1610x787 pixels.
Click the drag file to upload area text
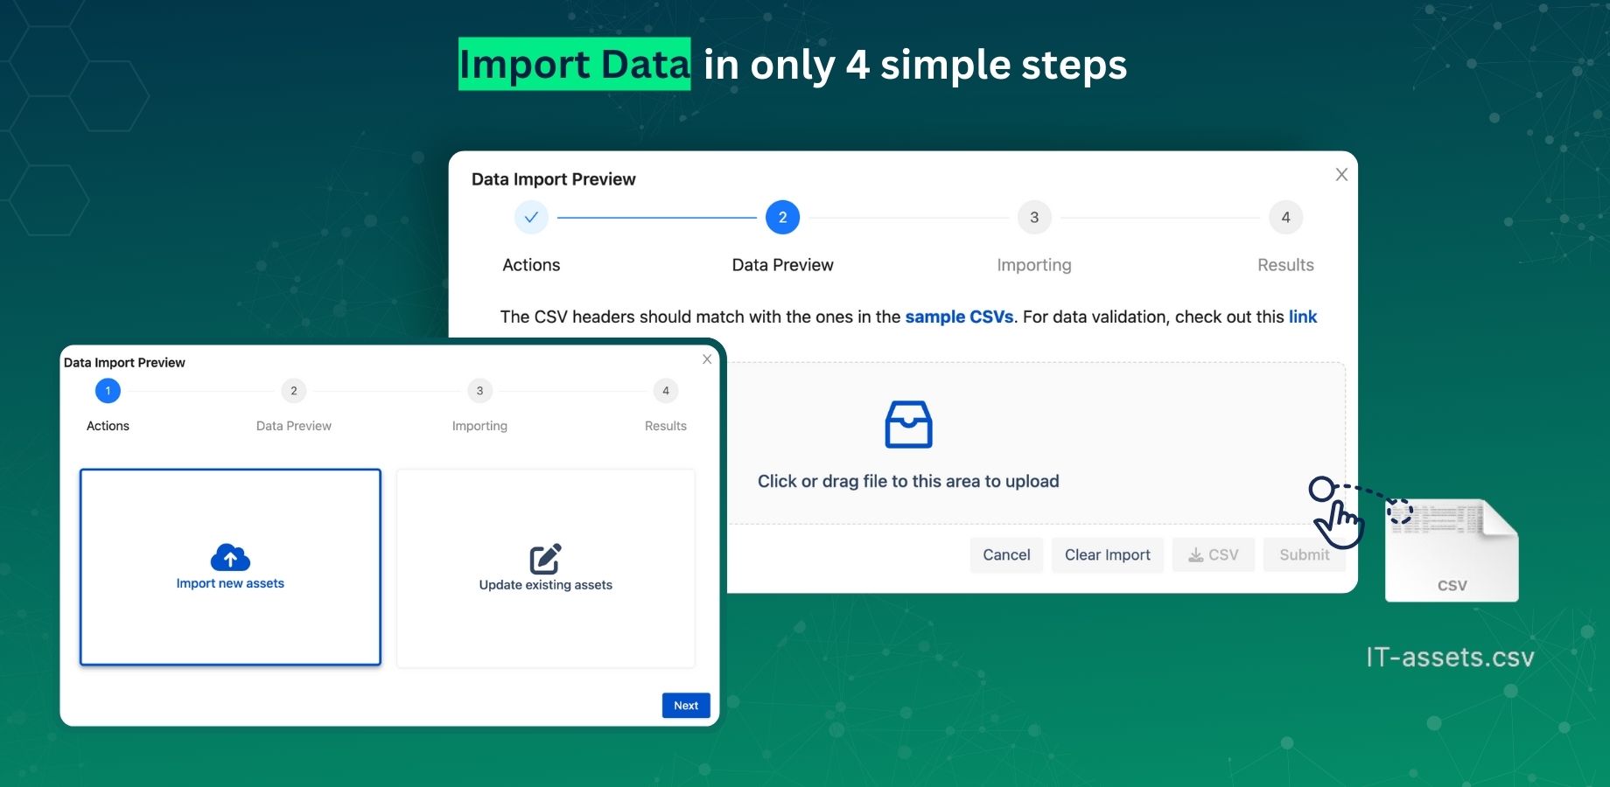click(x=908, y=481)
